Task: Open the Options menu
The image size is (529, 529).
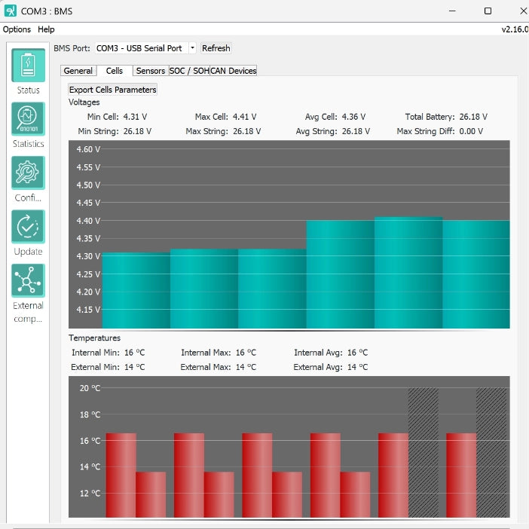Action: [17, 29]
